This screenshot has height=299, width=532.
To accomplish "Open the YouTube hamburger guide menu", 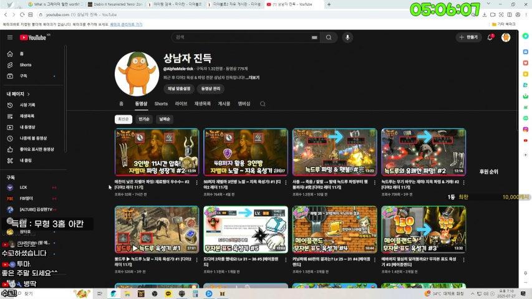I will click(x=10, y=37).
